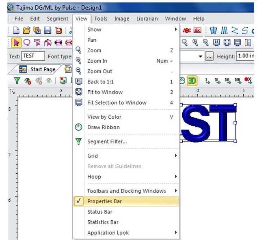Screen dimensions: 257x245
Task: Toggle View by Color option
Action: [126, 117]
